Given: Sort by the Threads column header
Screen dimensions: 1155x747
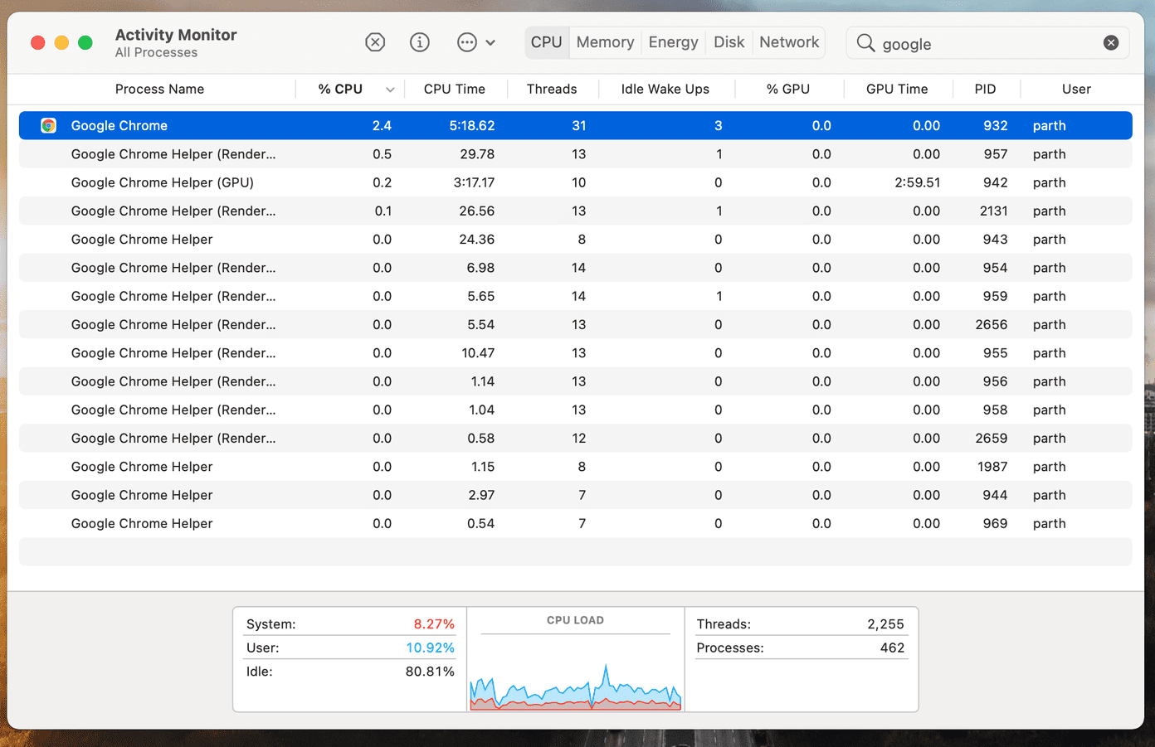Looking at the screenshot, I should tap(552, 89).
